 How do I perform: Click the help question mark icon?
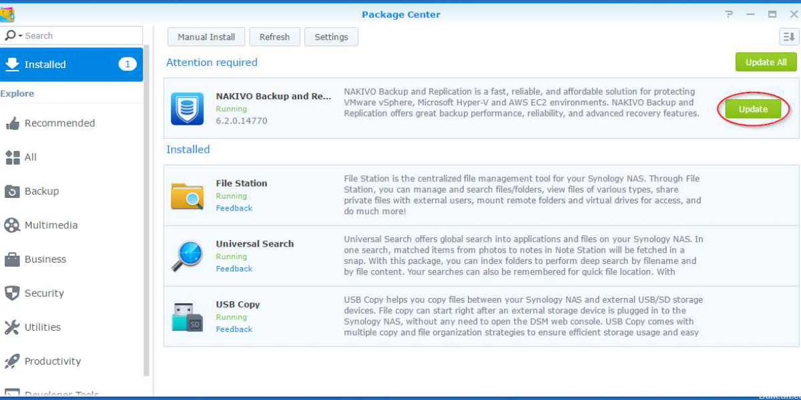click(729, 15)
